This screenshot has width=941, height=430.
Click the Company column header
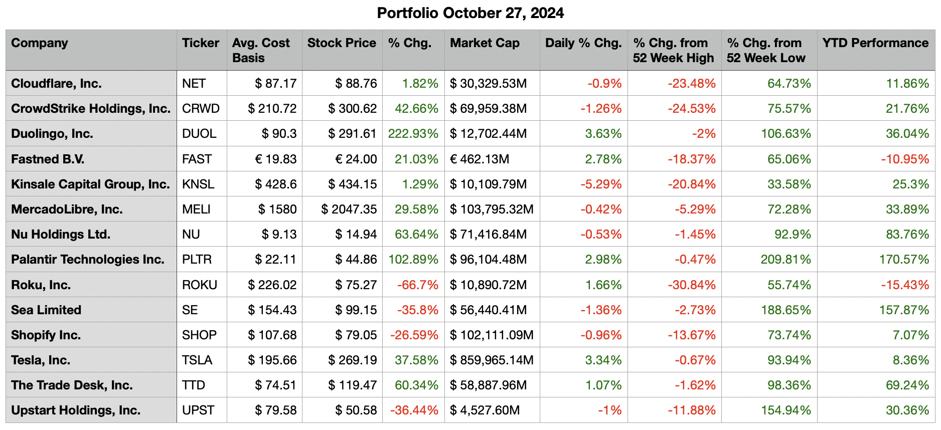click(40, 43)
